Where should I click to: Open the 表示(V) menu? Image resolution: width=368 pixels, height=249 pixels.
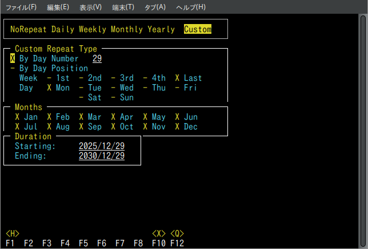[90, 7]
